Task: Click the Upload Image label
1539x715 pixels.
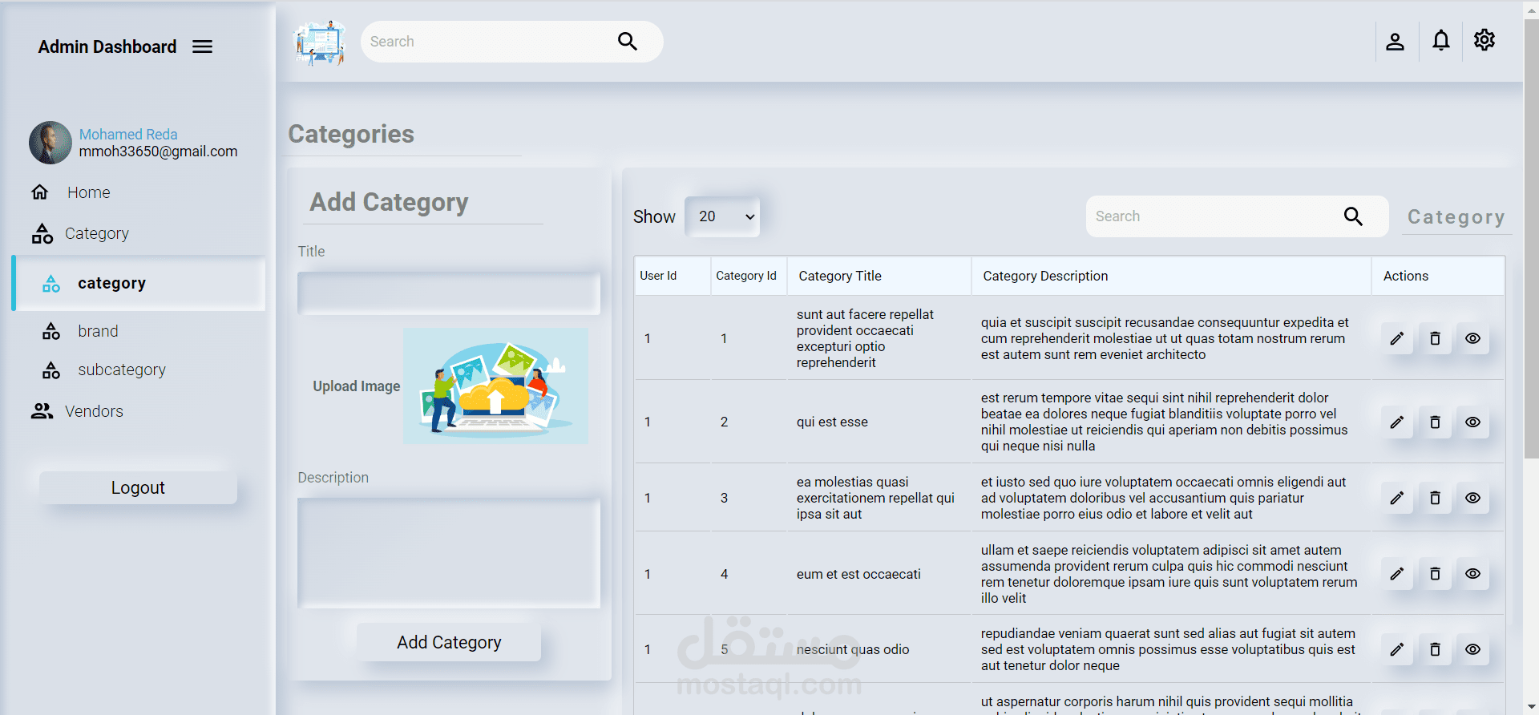Action: pyautogui.click(x=357, y=386)
